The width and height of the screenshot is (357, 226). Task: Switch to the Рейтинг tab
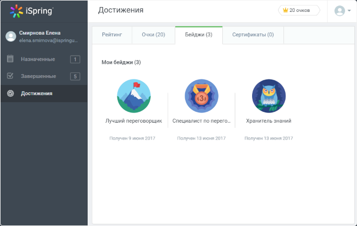click(112, 35)
